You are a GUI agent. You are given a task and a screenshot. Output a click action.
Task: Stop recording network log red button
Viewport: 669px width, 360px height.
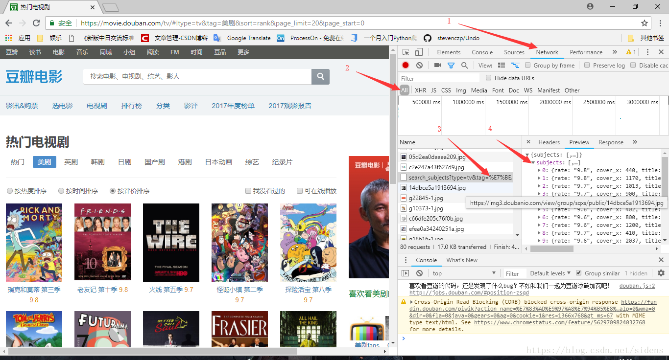point(406,65)
